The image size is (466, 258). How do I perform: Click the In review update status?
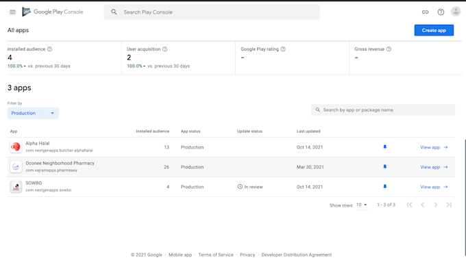point(250,187)
